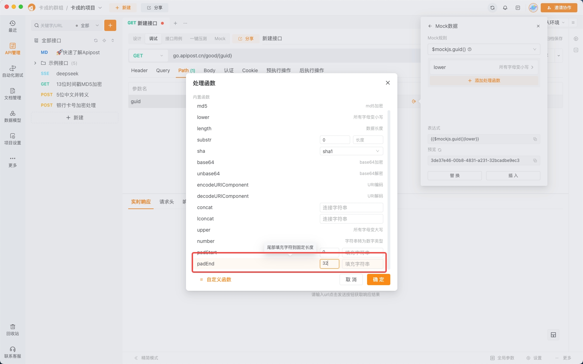Copy the 表达式 expression value
Image resolution: width=583 pixels, height=364 pixels.
pos(535,139)
